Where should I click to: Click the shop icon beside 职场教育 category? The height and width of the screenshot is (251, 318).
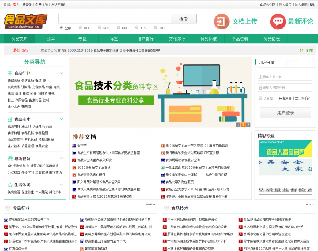click(10, 158)
